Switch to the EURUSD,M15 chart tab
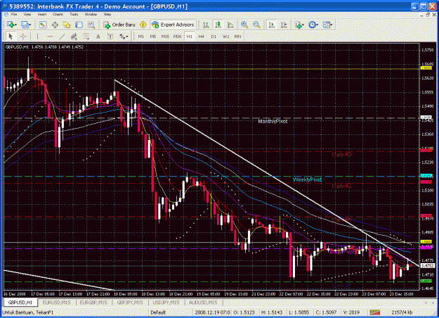The image size is (439, 318). (56, 303)
